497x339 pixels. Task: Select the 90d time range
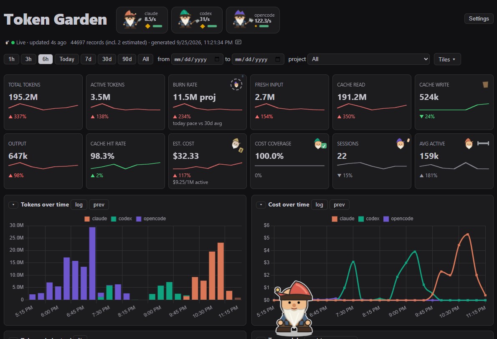[x=127, y=59]
